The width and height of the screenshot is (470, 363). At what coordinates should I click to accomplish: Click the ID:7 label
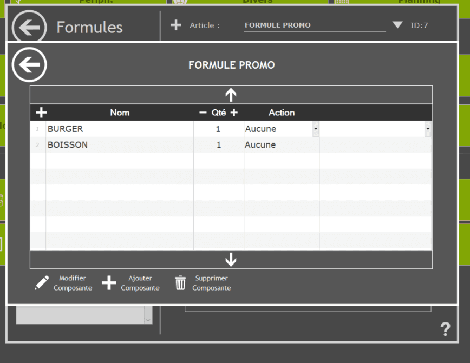419,25
